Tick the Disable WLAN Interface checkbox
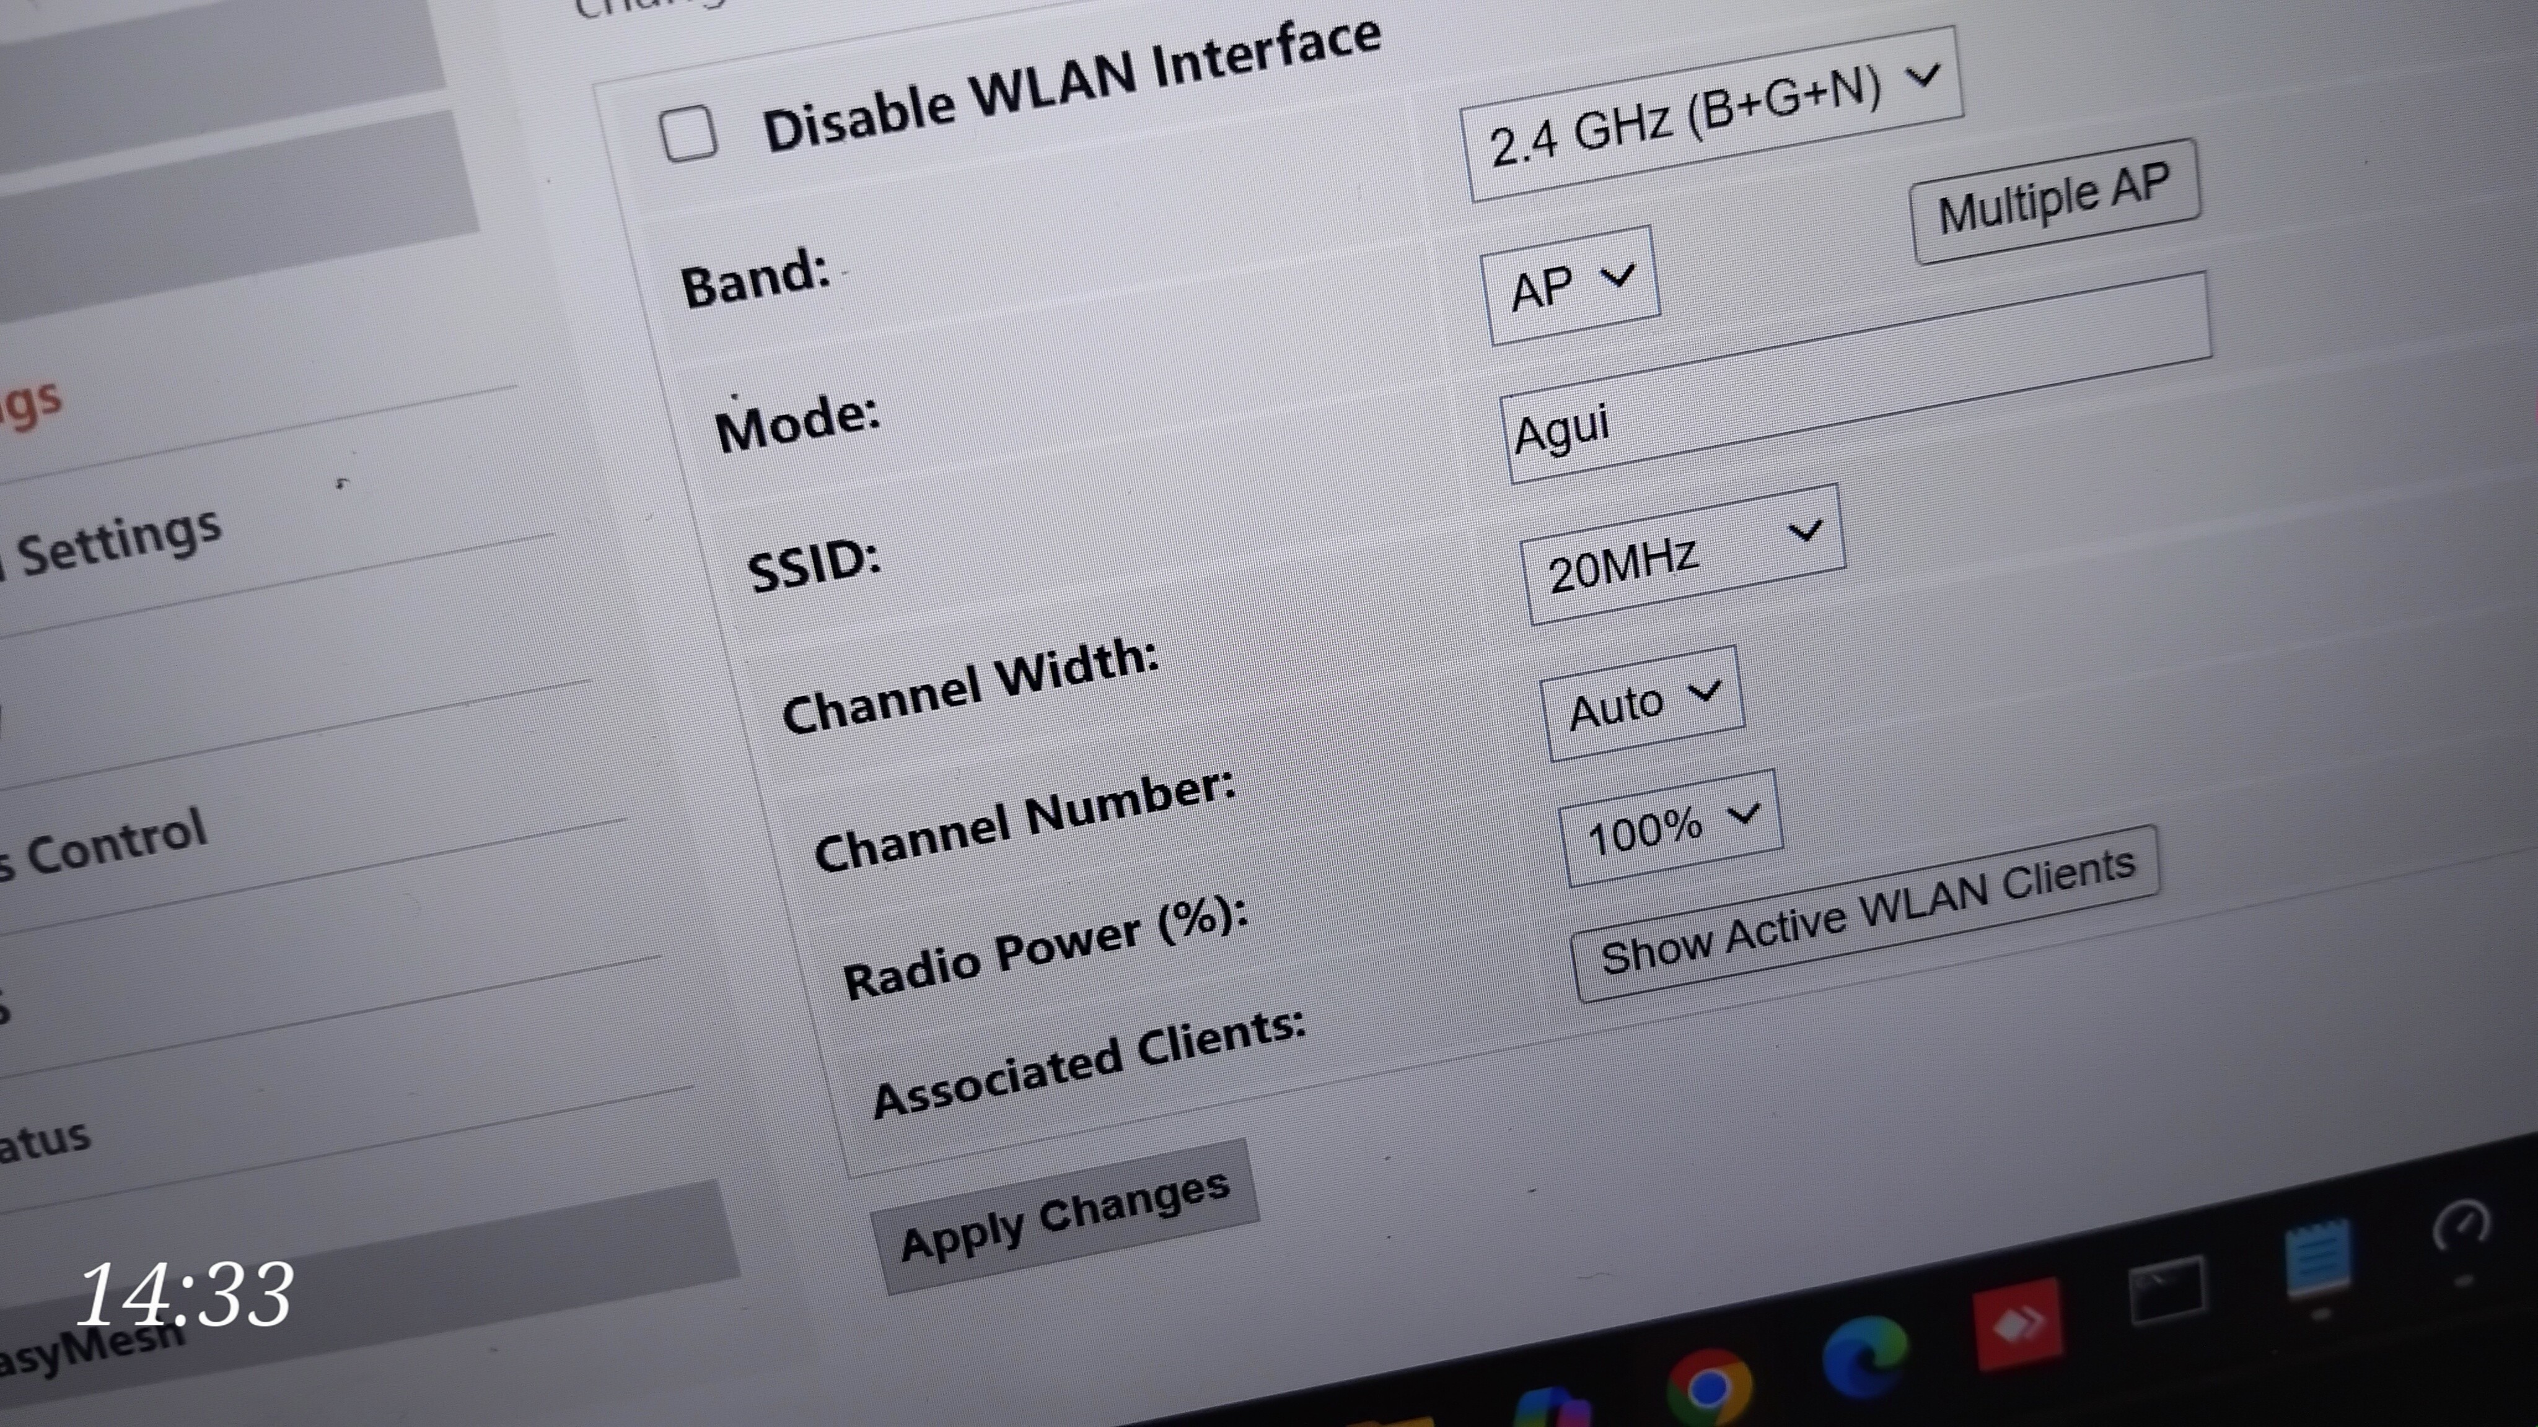Viewport: 2538px width, 1427px height. (688, 134)
